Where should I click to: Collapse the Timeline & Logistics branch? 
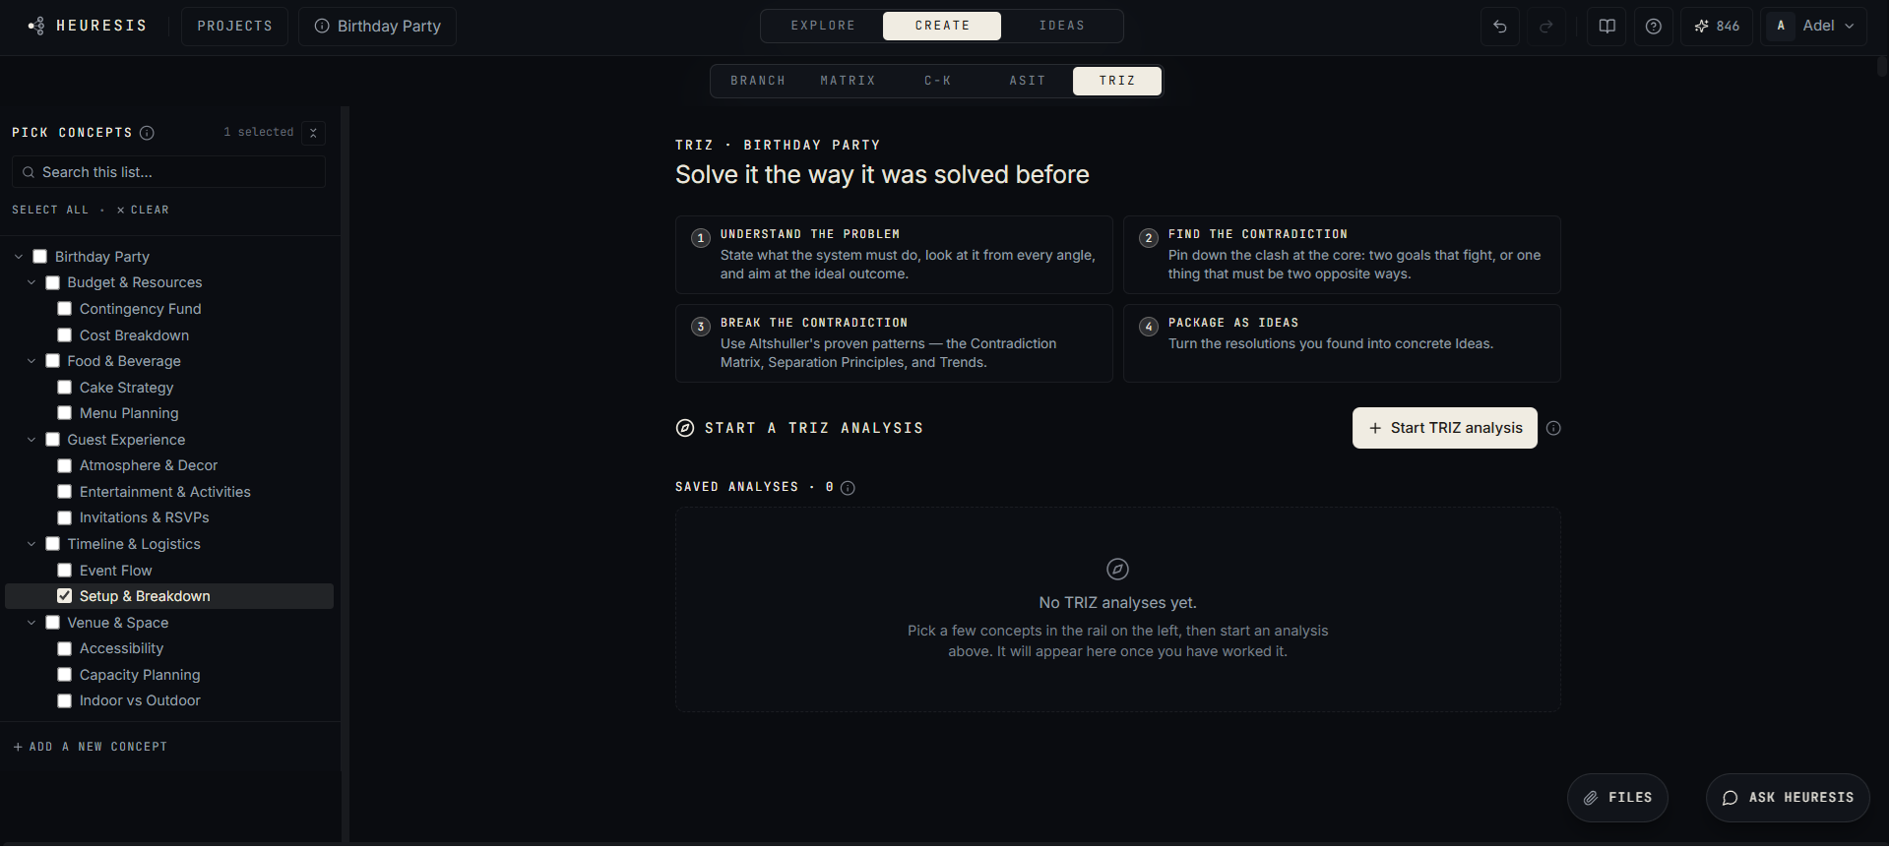(31, 544)
